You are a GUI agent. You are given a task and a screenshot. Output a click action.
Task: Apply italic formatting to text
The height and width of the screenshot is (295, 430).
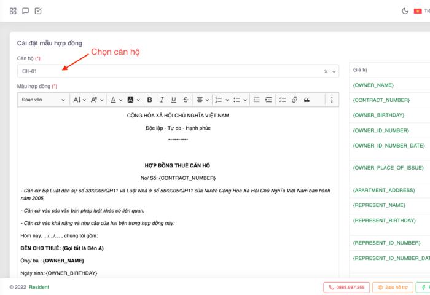click(161, 100)
